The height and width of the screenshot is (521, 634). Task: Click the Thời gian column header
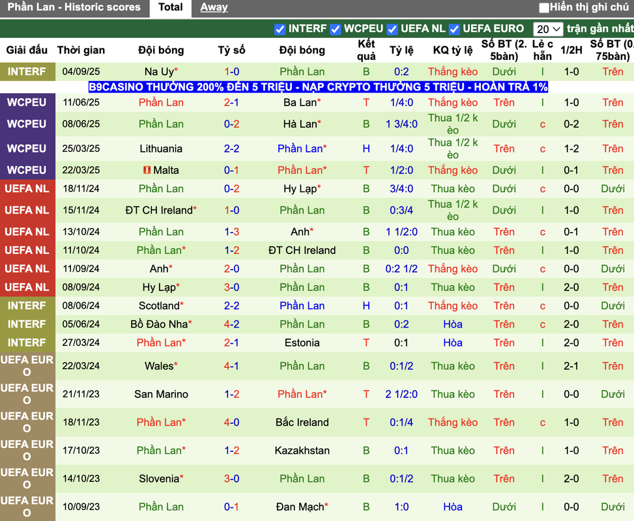pyautogui.click(x=81, y=50)
